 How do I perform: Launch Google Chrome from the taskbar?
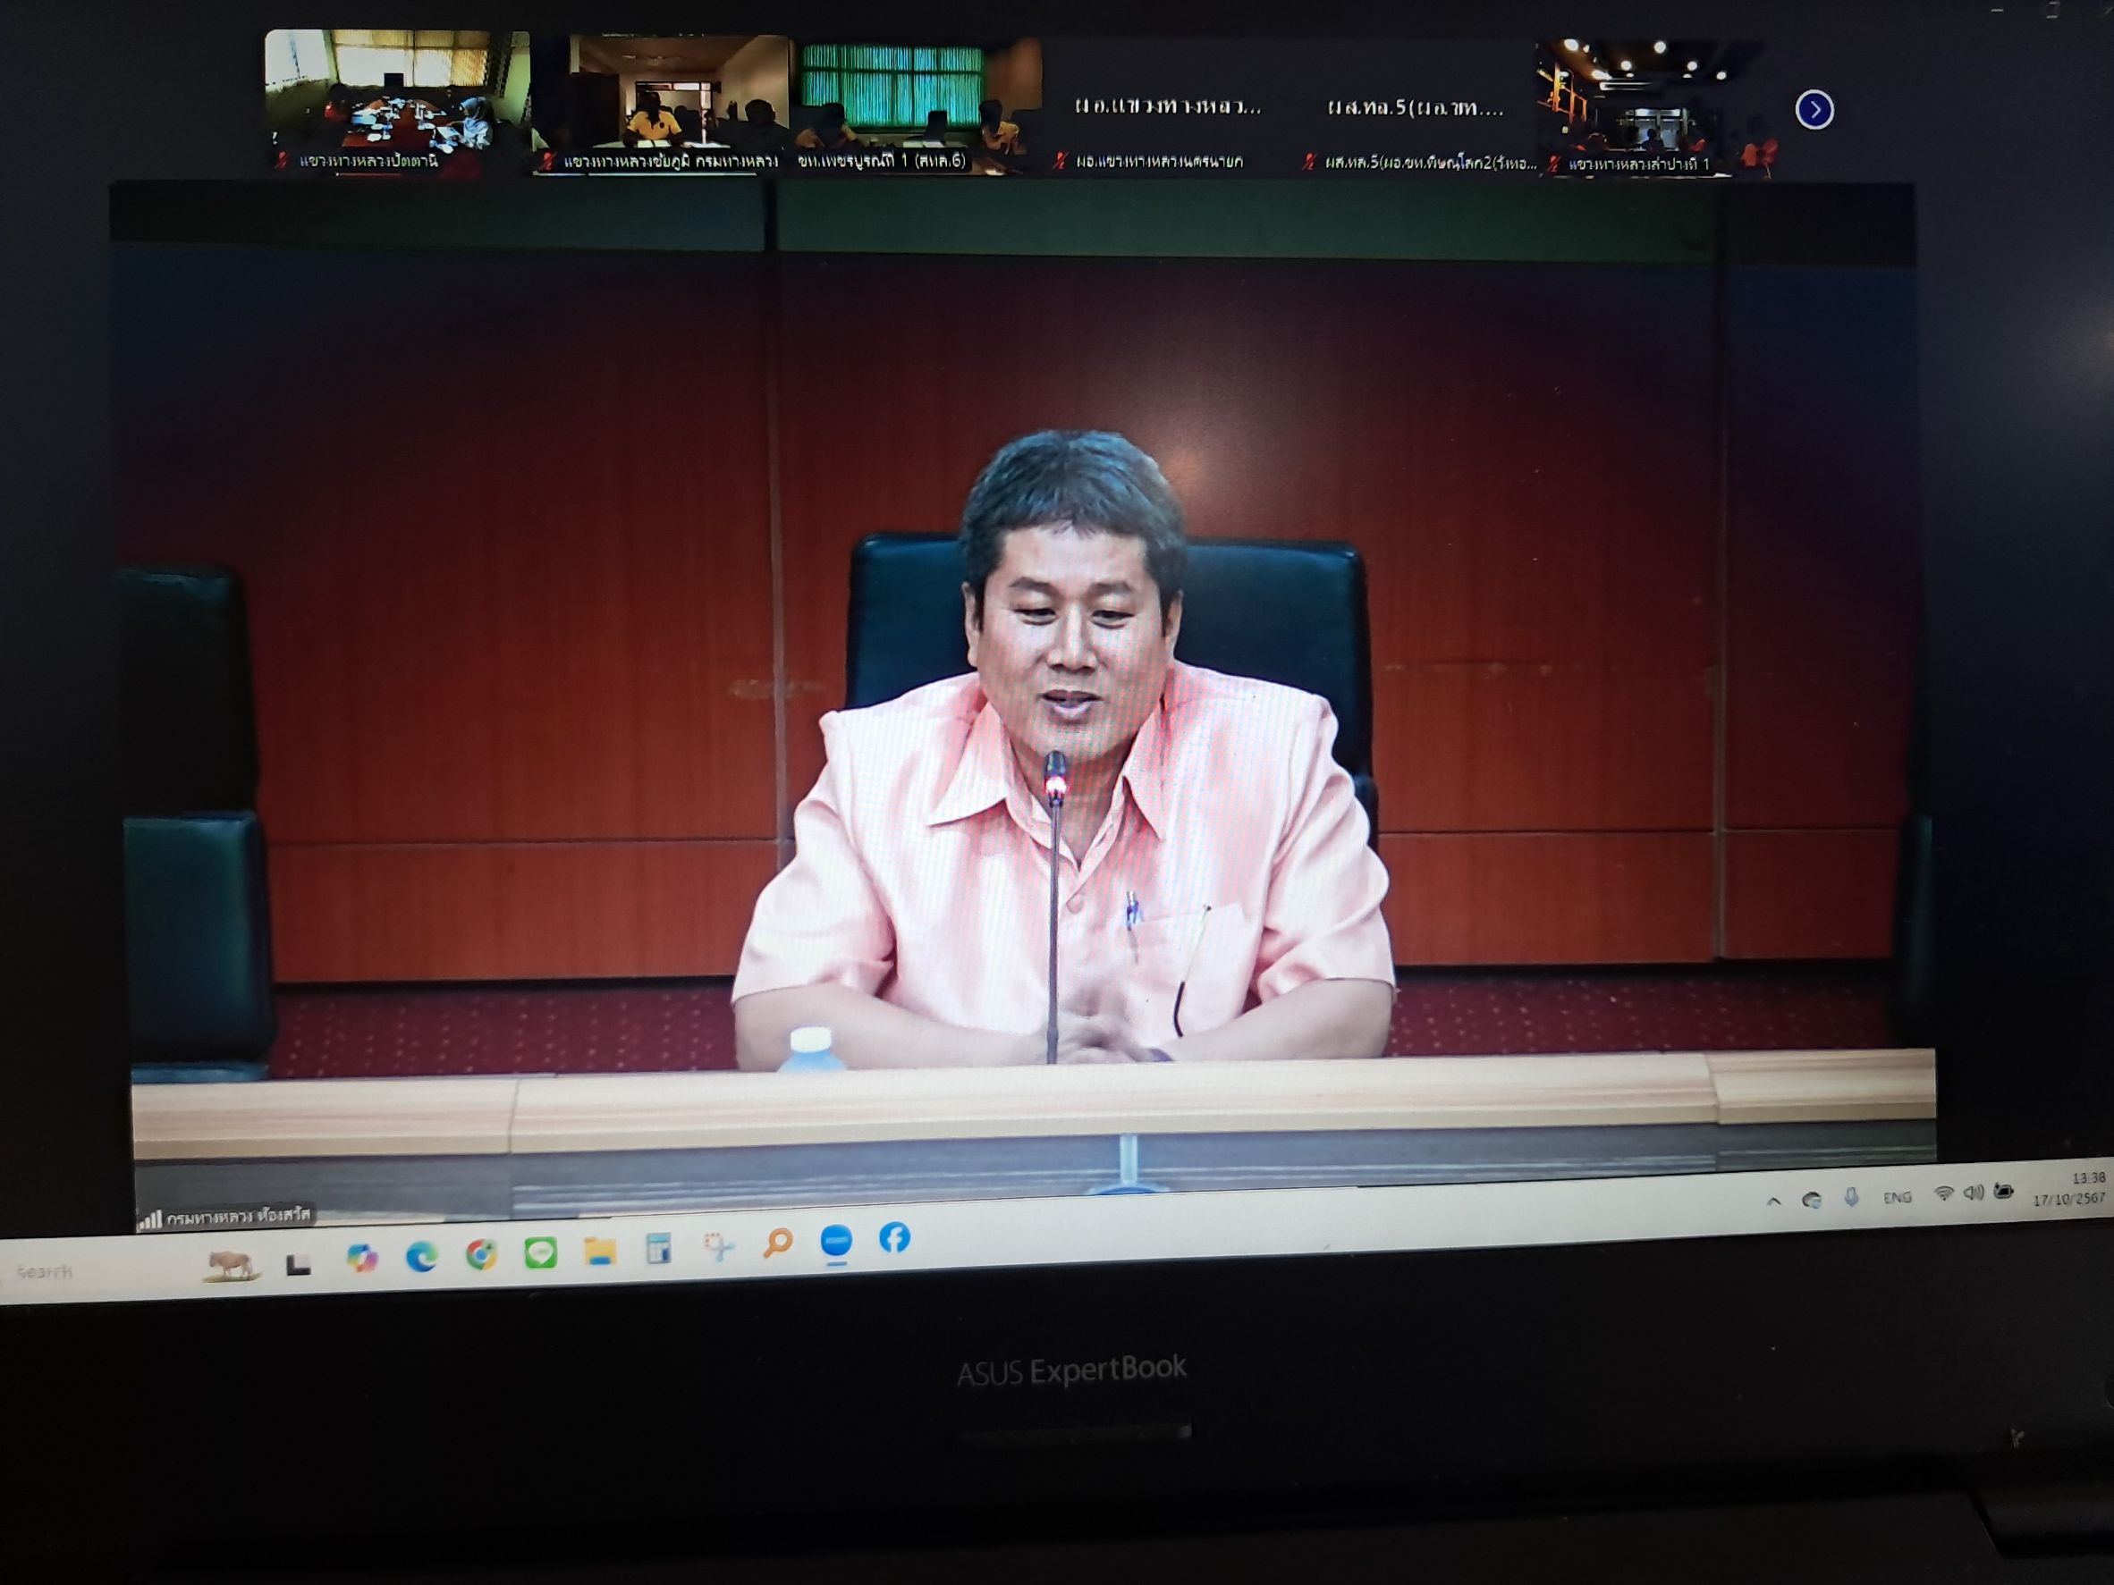coord(481,1254)
